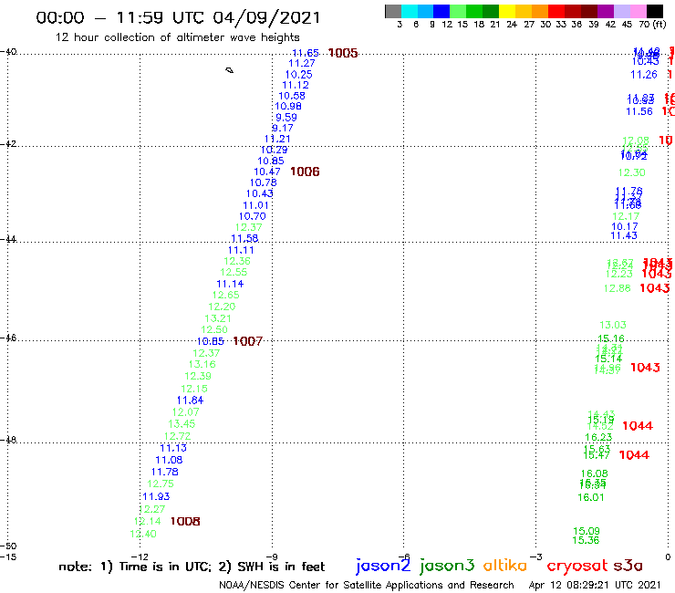Click the gray swatch in the color legend
675x593 pixels.
tap(393, 12)
